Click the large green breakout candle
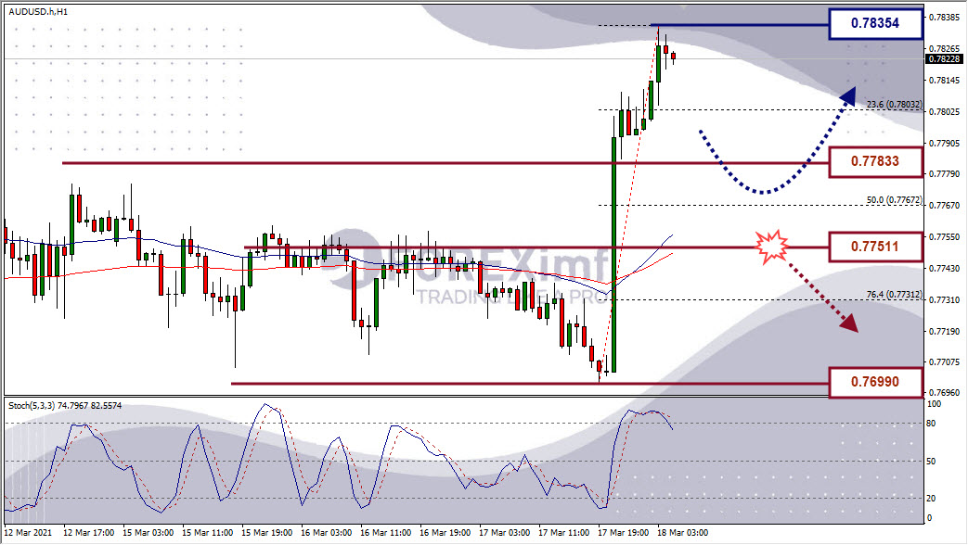Viewport: 968px width, 545px height. coord(613,254)
